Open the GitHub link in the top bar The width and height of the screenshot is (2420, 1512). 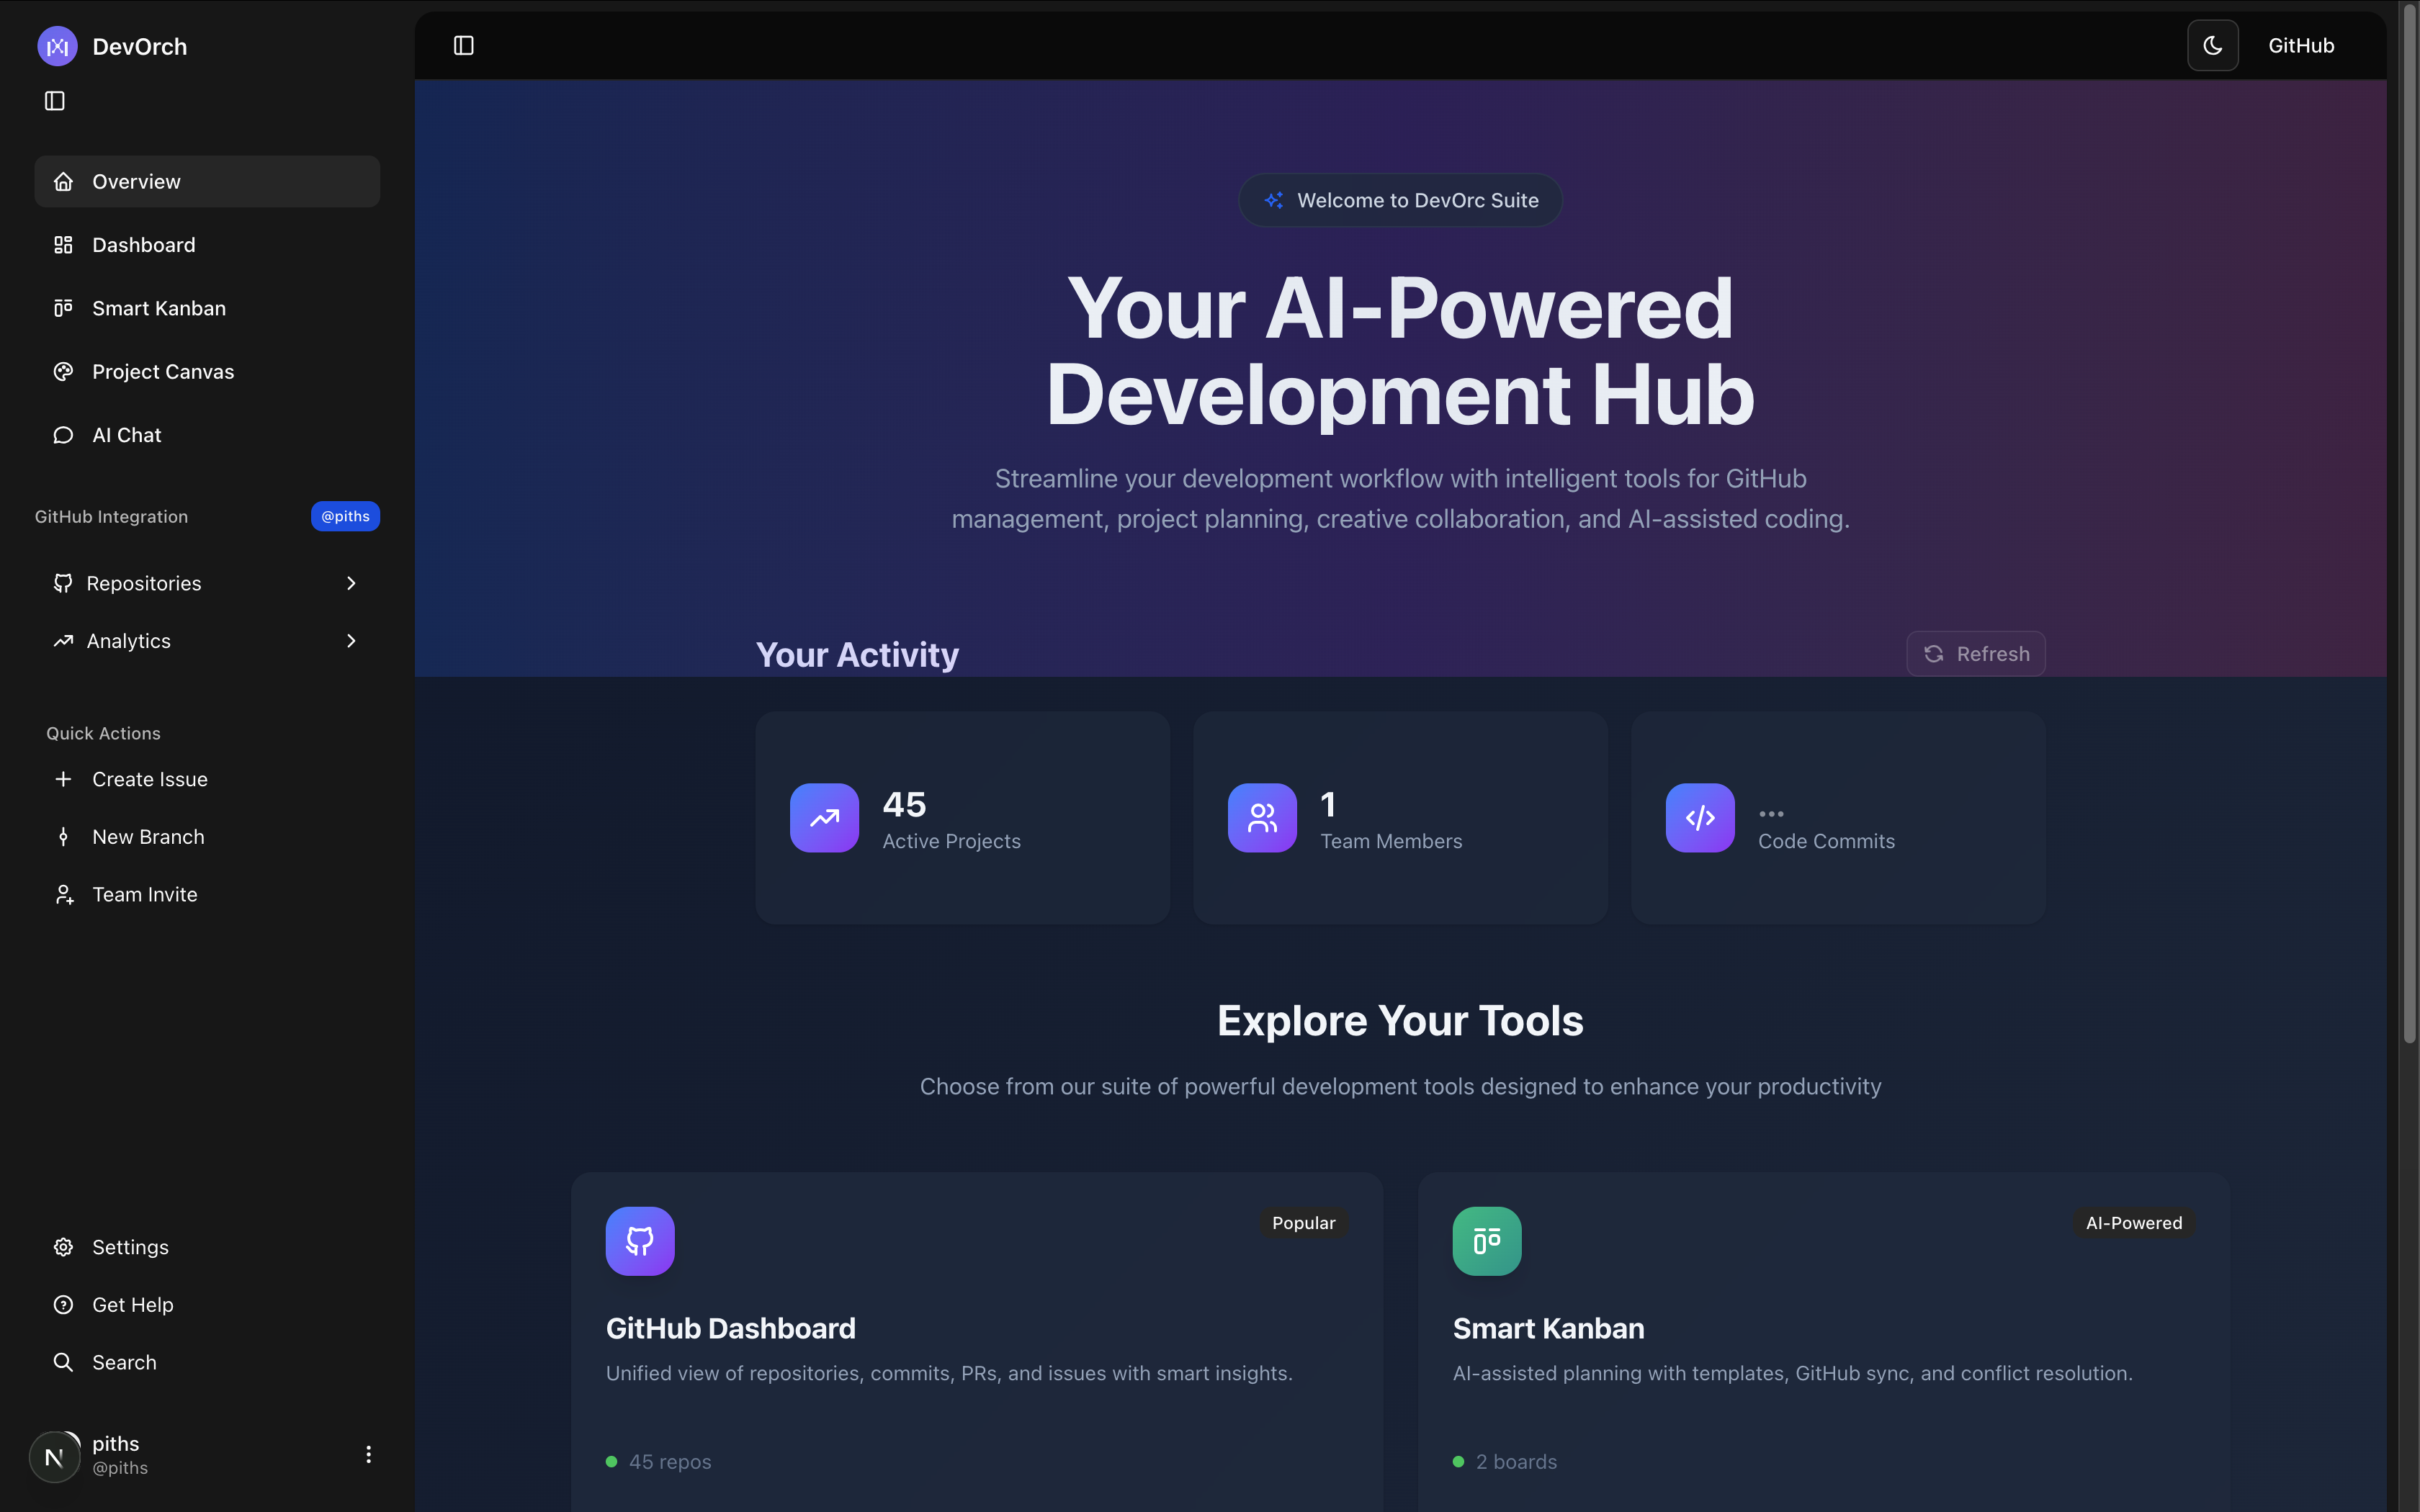[2300, 46]
